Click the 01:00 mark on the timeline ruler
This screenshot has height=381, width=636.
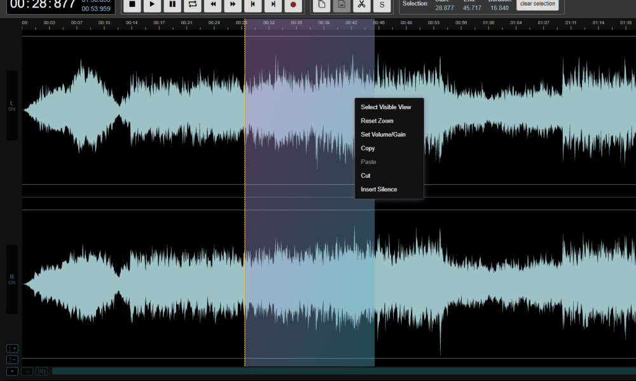point(488,23)
